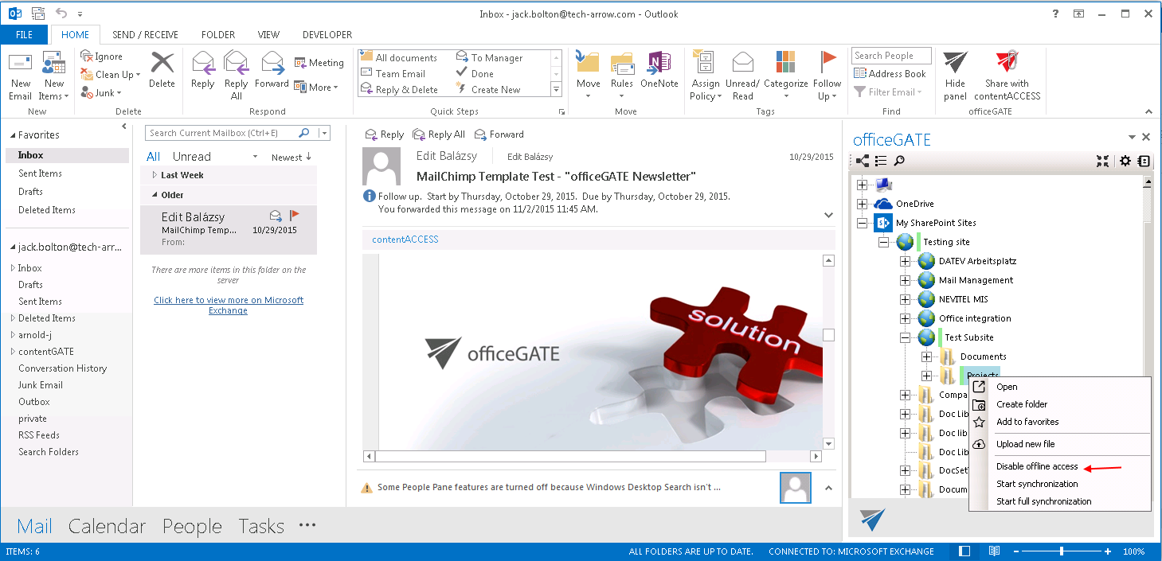Show Unread messages filter
The image size is (1162, 561).
point(192,157)
